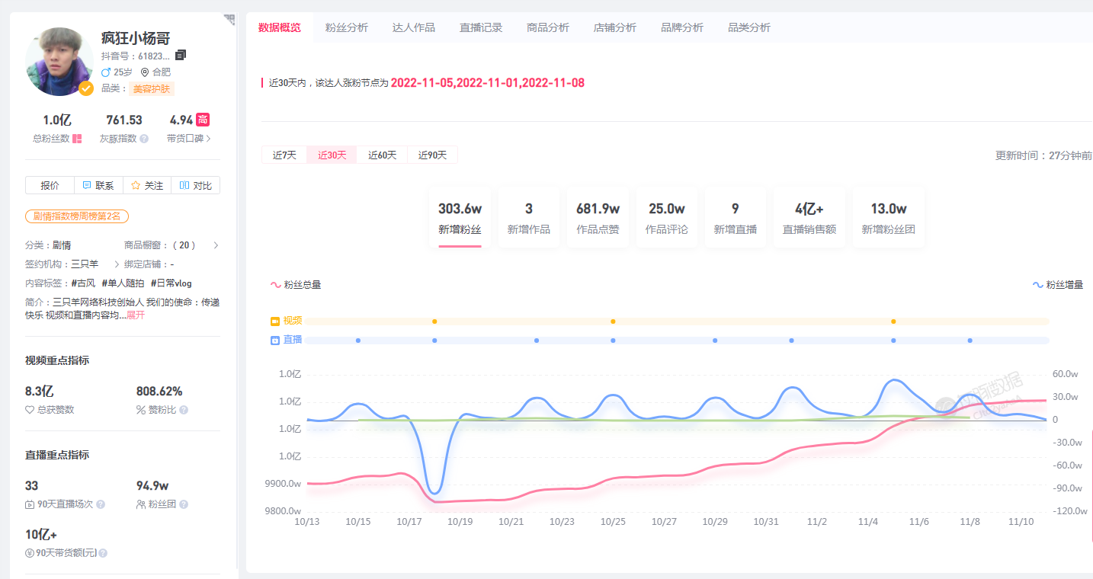Image resolution: width=1093 pixels, height=579 pixels.
Task: Expand the 签约机构 三只羊 arrow
Action: (x=117, y=264)
